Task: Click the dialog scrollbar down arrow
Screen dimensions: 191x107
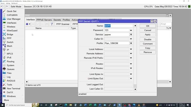Action: pos(135,89)
